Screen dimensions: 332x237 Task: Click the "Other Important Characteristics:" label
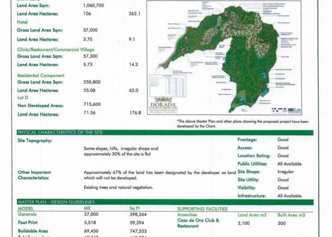(34, 175)
